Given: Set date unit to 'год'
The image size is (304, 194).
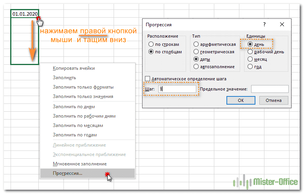Looking at the screenshot, I should [x=250, y=67].
